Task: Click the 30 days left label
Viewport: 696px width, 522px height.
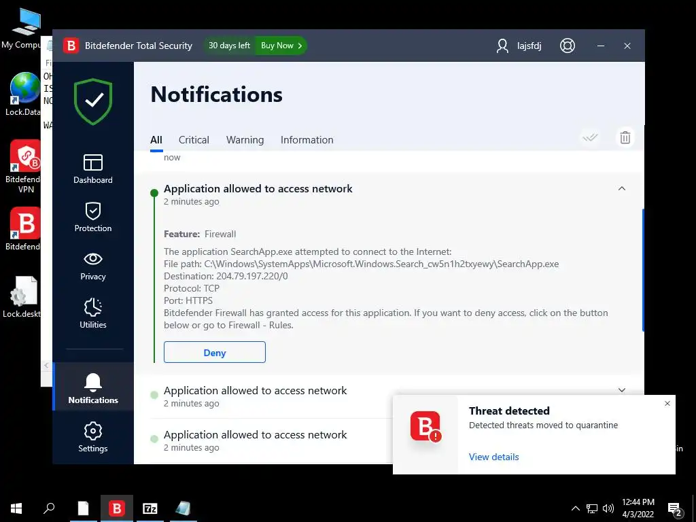Action: coord(229,46)
